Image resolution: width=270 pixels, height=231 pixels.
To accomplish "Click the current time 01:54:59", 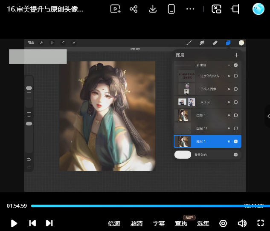I will [x=17, y=206].
